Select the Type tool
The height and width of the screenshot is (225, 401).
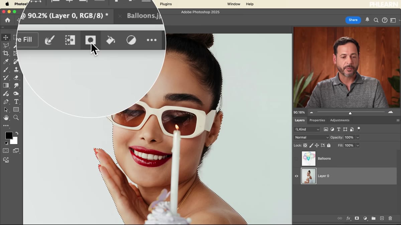pyautogui.click(x=16, y=102)
